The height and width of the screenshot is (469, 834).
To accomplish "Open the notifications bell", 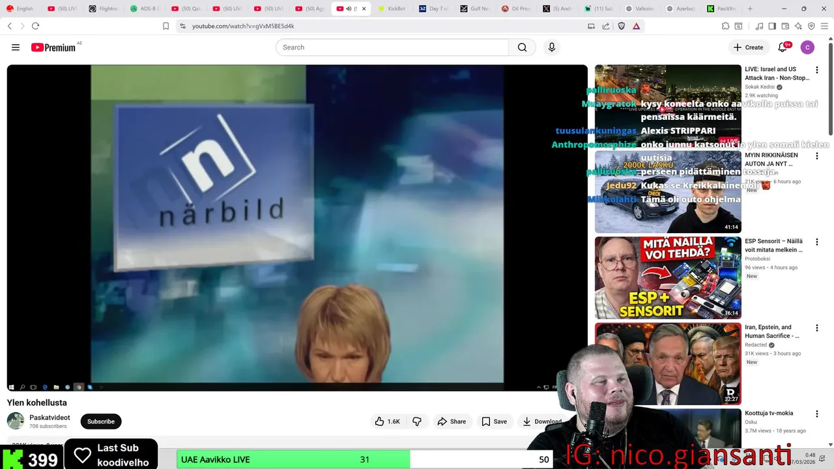I will 783,48.
